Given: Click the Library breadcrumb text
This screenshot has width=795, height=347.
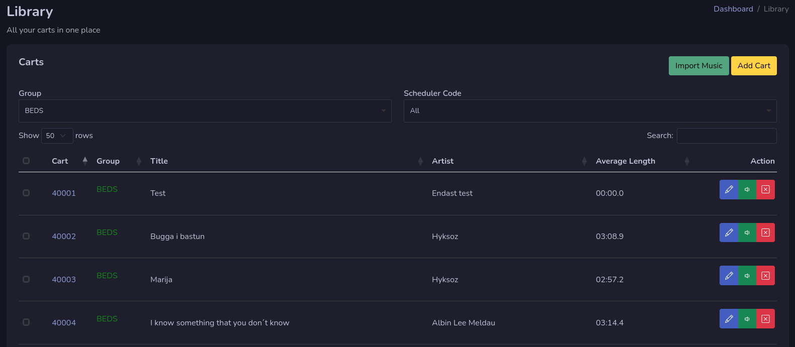Looking at the screenshot, I should [776, 9].
